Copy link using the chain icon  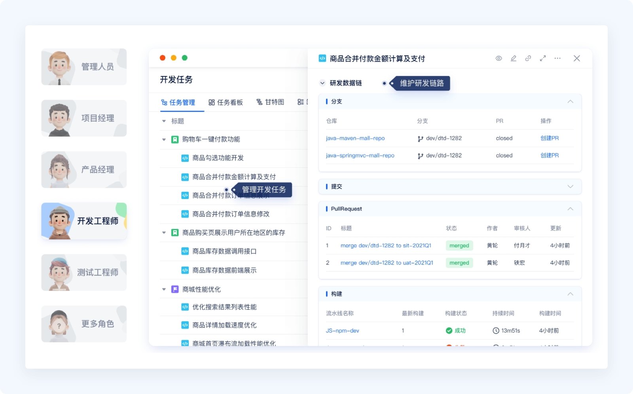528,59
